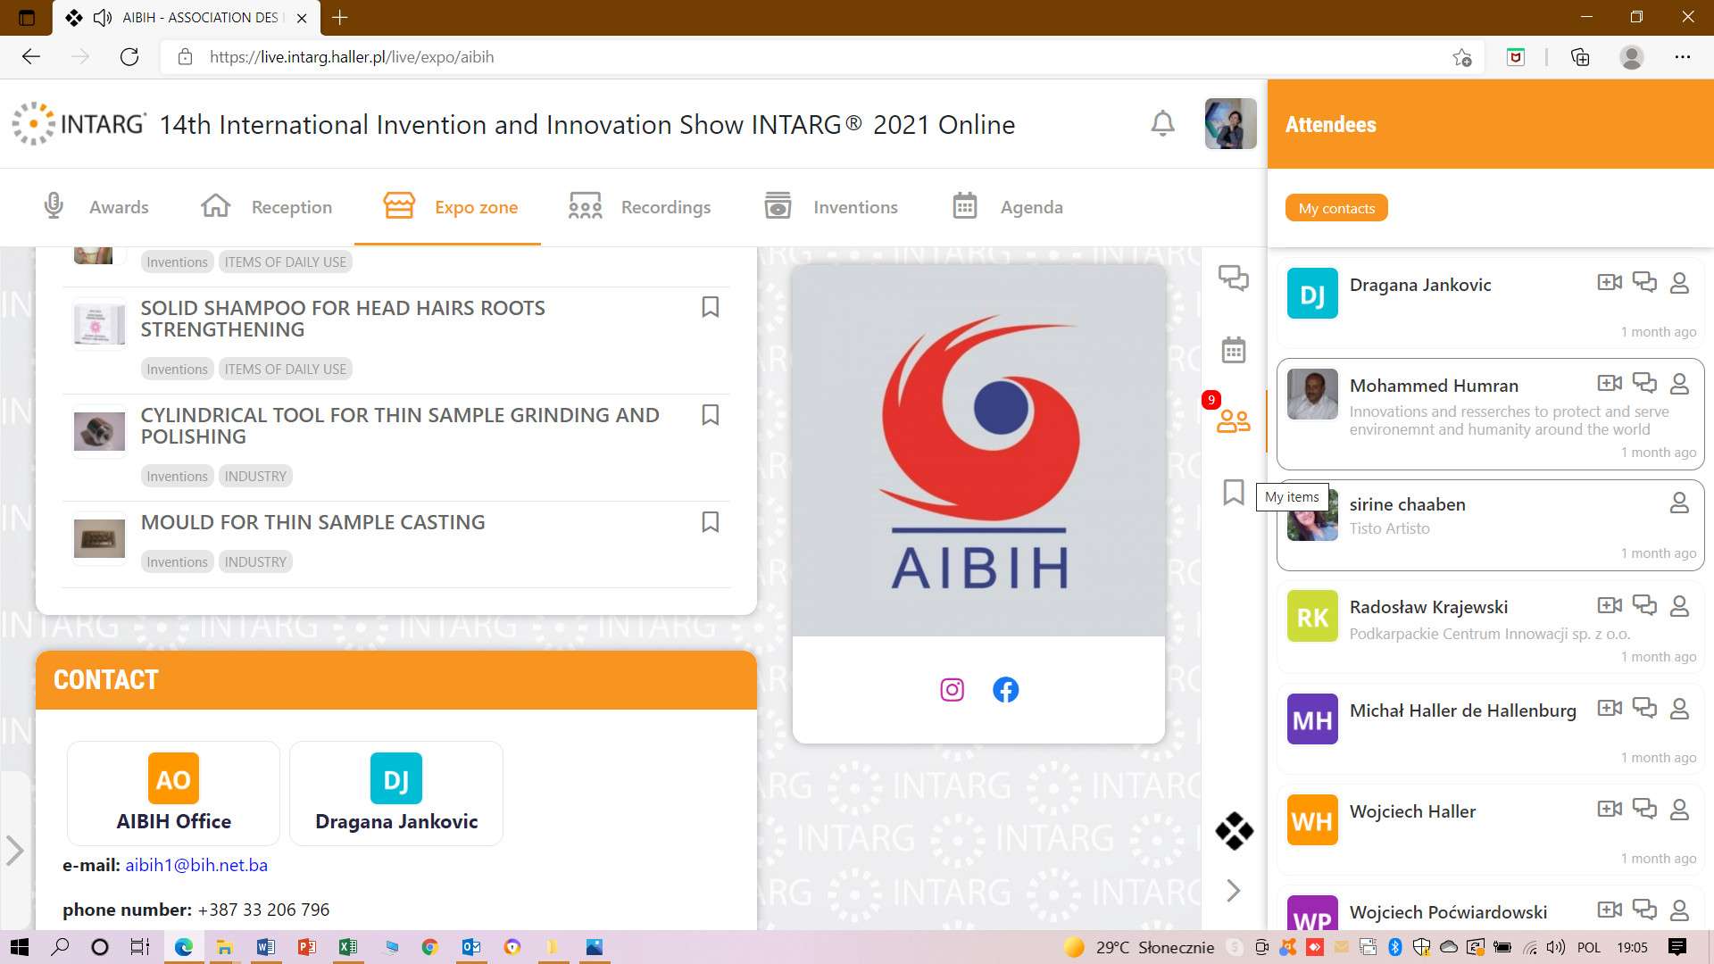Open the Agenda tab
Screen dimensions: 1714x964
click(1008, 207)
